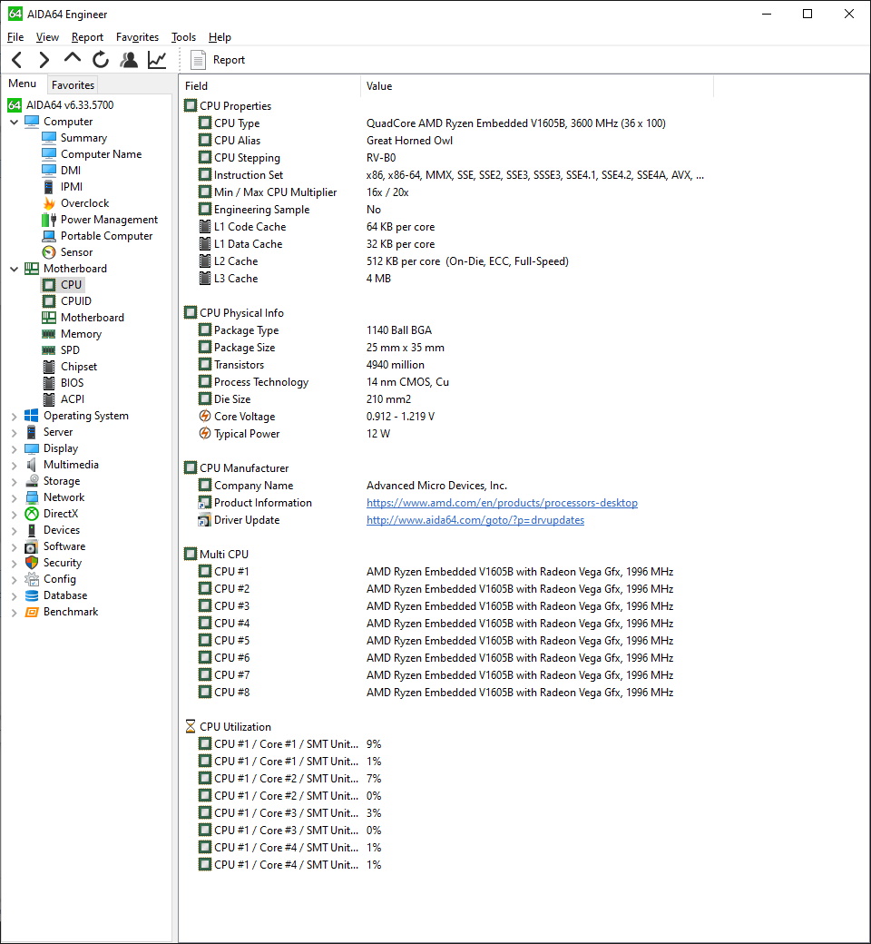This screenshot has width=871, height=944.
Task: Select the Power Management battery icon
Action: click(x=49, y=220)
